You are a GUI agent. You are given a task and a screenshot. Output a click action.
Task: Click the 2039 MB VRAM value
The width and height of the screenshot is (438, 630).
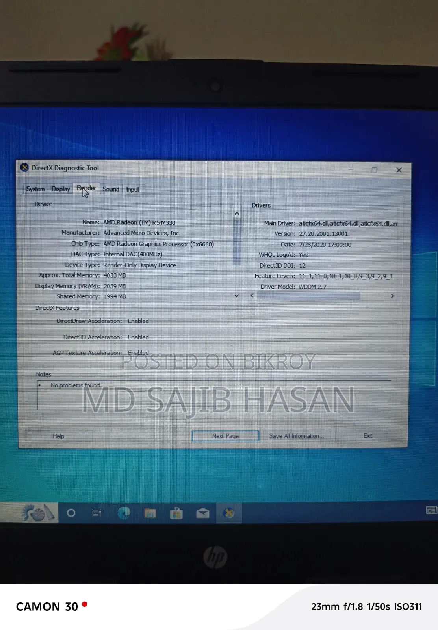coord(115,286)
